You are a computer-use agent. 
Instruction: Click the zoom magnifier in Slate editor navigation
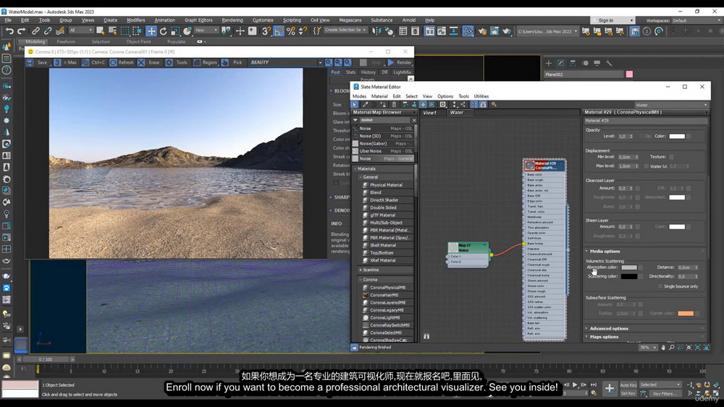click(x=671, y=348)
